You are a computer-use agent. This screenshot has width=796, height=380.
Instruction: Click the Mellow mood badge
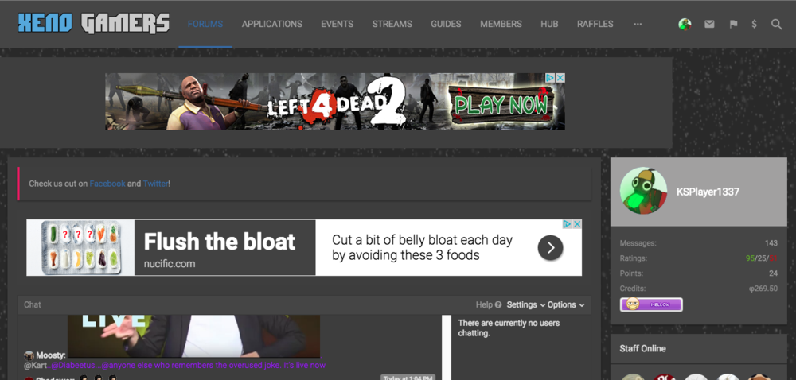pos(651,304)
